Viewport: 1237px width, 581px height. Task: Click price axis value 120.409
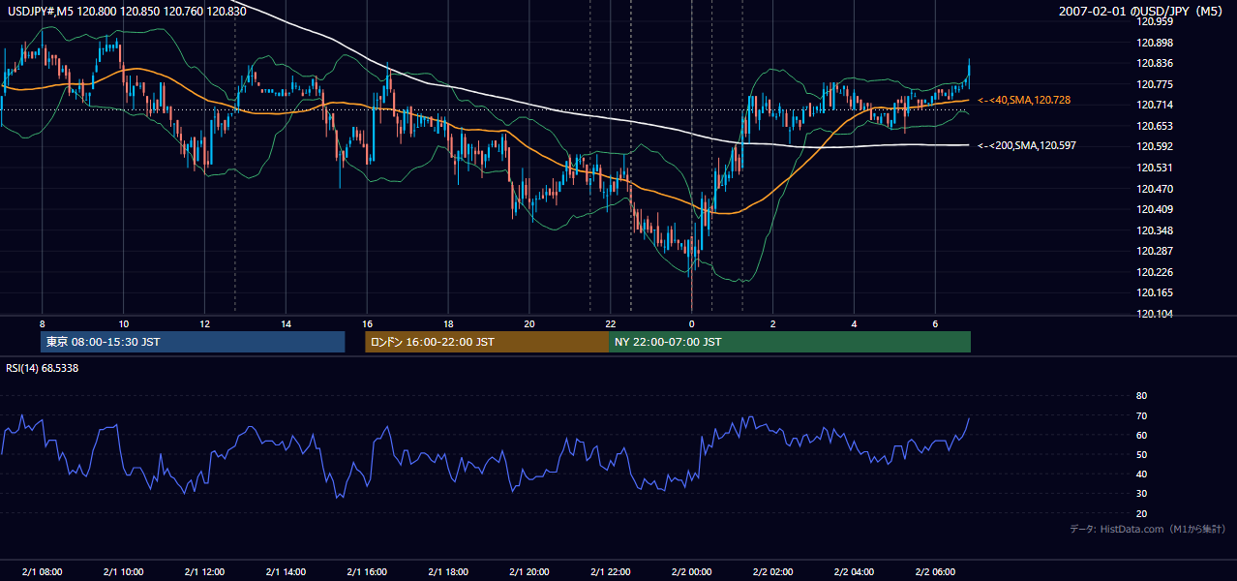point(1154,209)
